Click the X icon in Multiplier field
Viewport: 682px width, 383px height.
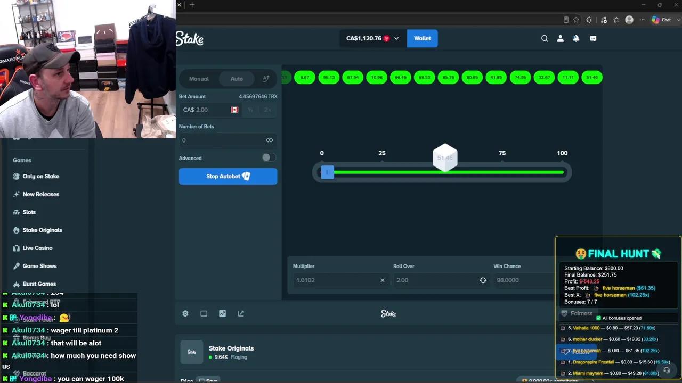click(x=382, y=280)
